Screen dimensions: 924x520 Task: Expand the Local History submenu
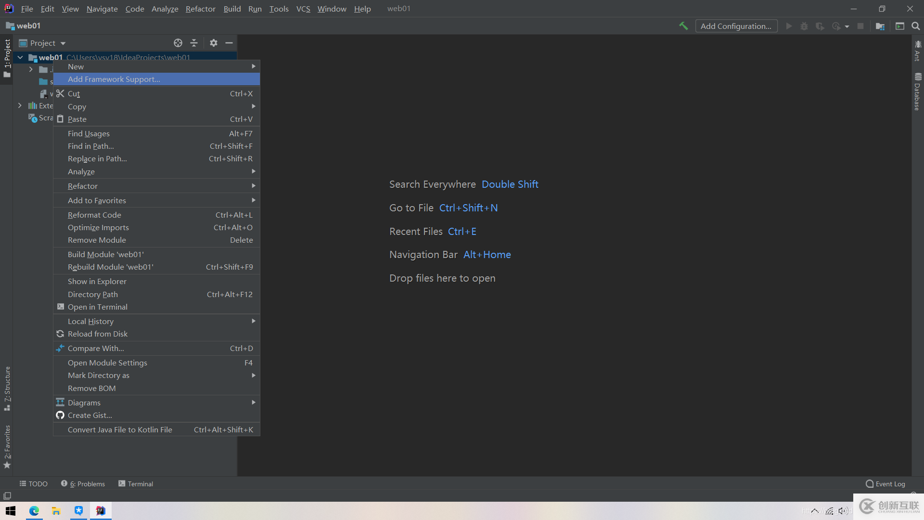(91, 321)
